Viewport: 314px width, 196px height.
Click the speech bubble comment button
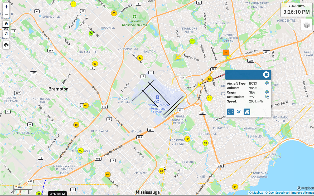(230, 112)
